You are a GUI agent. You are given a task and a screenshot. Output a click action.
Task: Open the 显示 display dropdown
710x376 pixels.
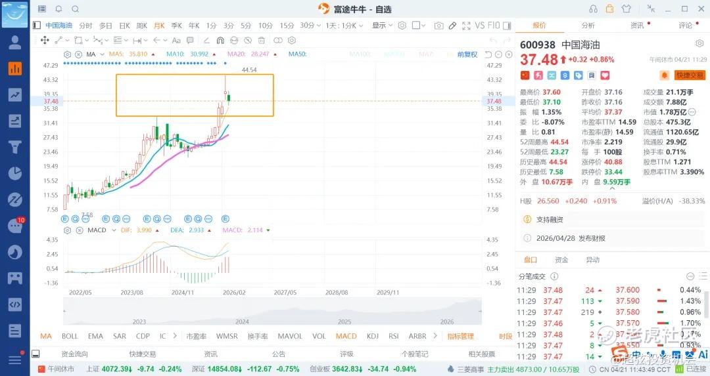(382, 26)
